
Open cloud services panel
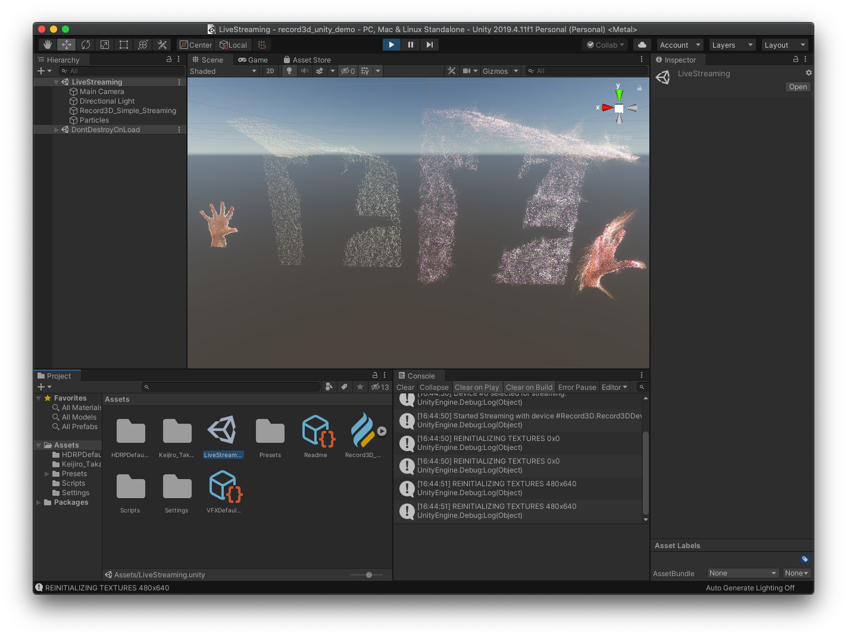pos(642,45)
